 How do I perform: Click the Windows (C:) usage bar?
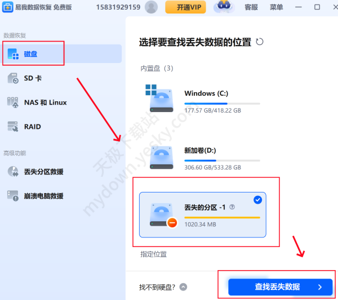click(x=222, y=104)
